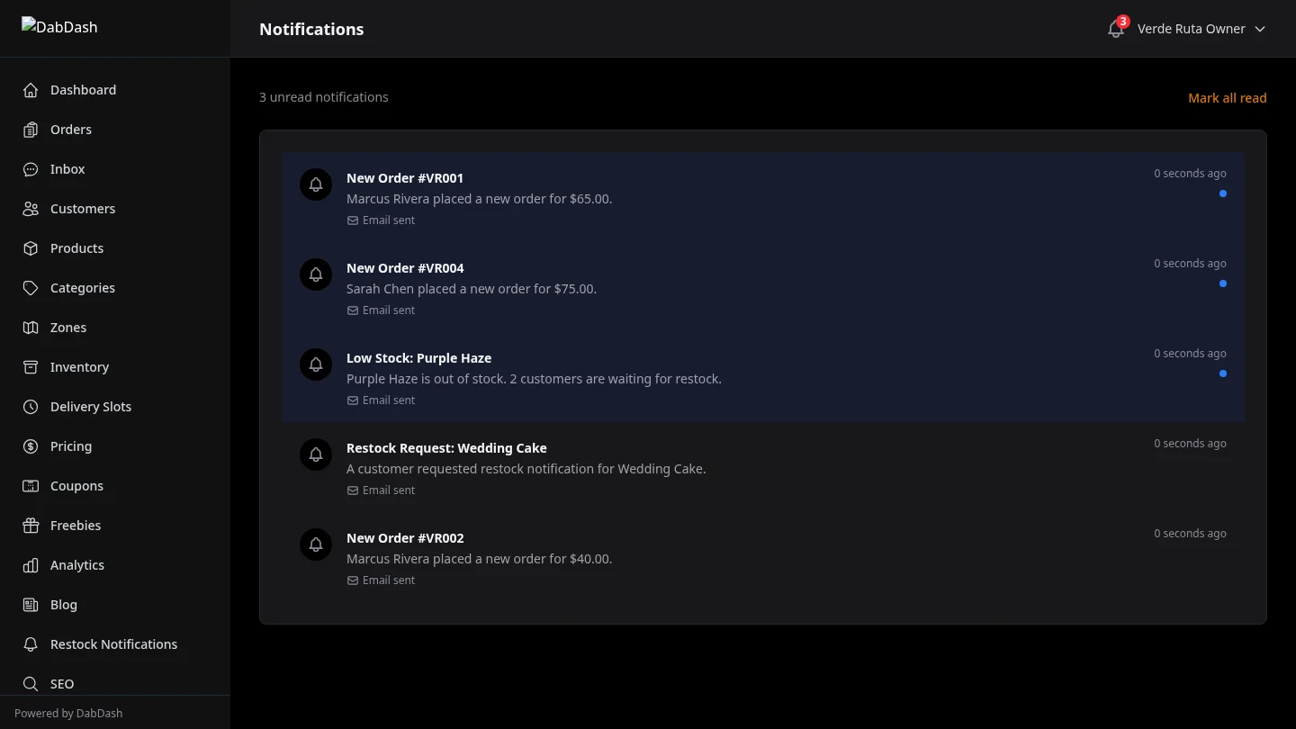Click the unread dot on New Order #VR001

point(1222,193)
